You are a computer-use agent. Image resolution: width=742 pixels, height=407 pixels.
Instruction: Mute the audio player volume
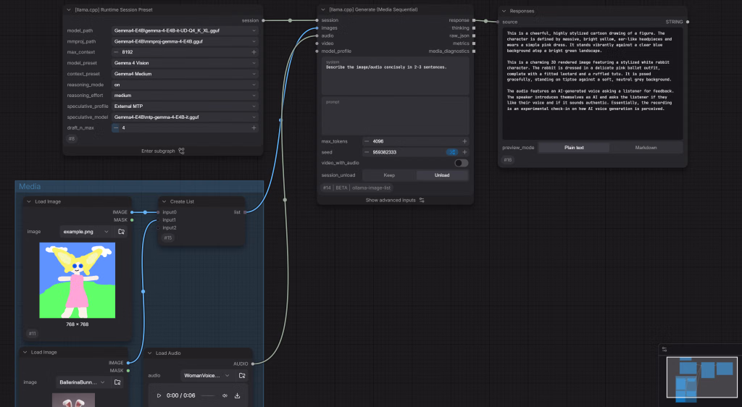tap(225, 395)
